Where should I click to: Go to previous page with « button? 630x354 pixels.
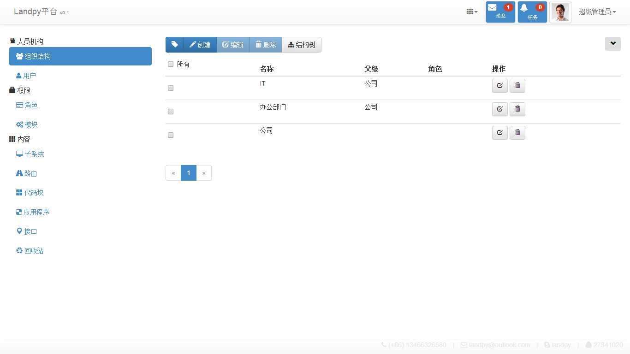(x=173, y=173)
